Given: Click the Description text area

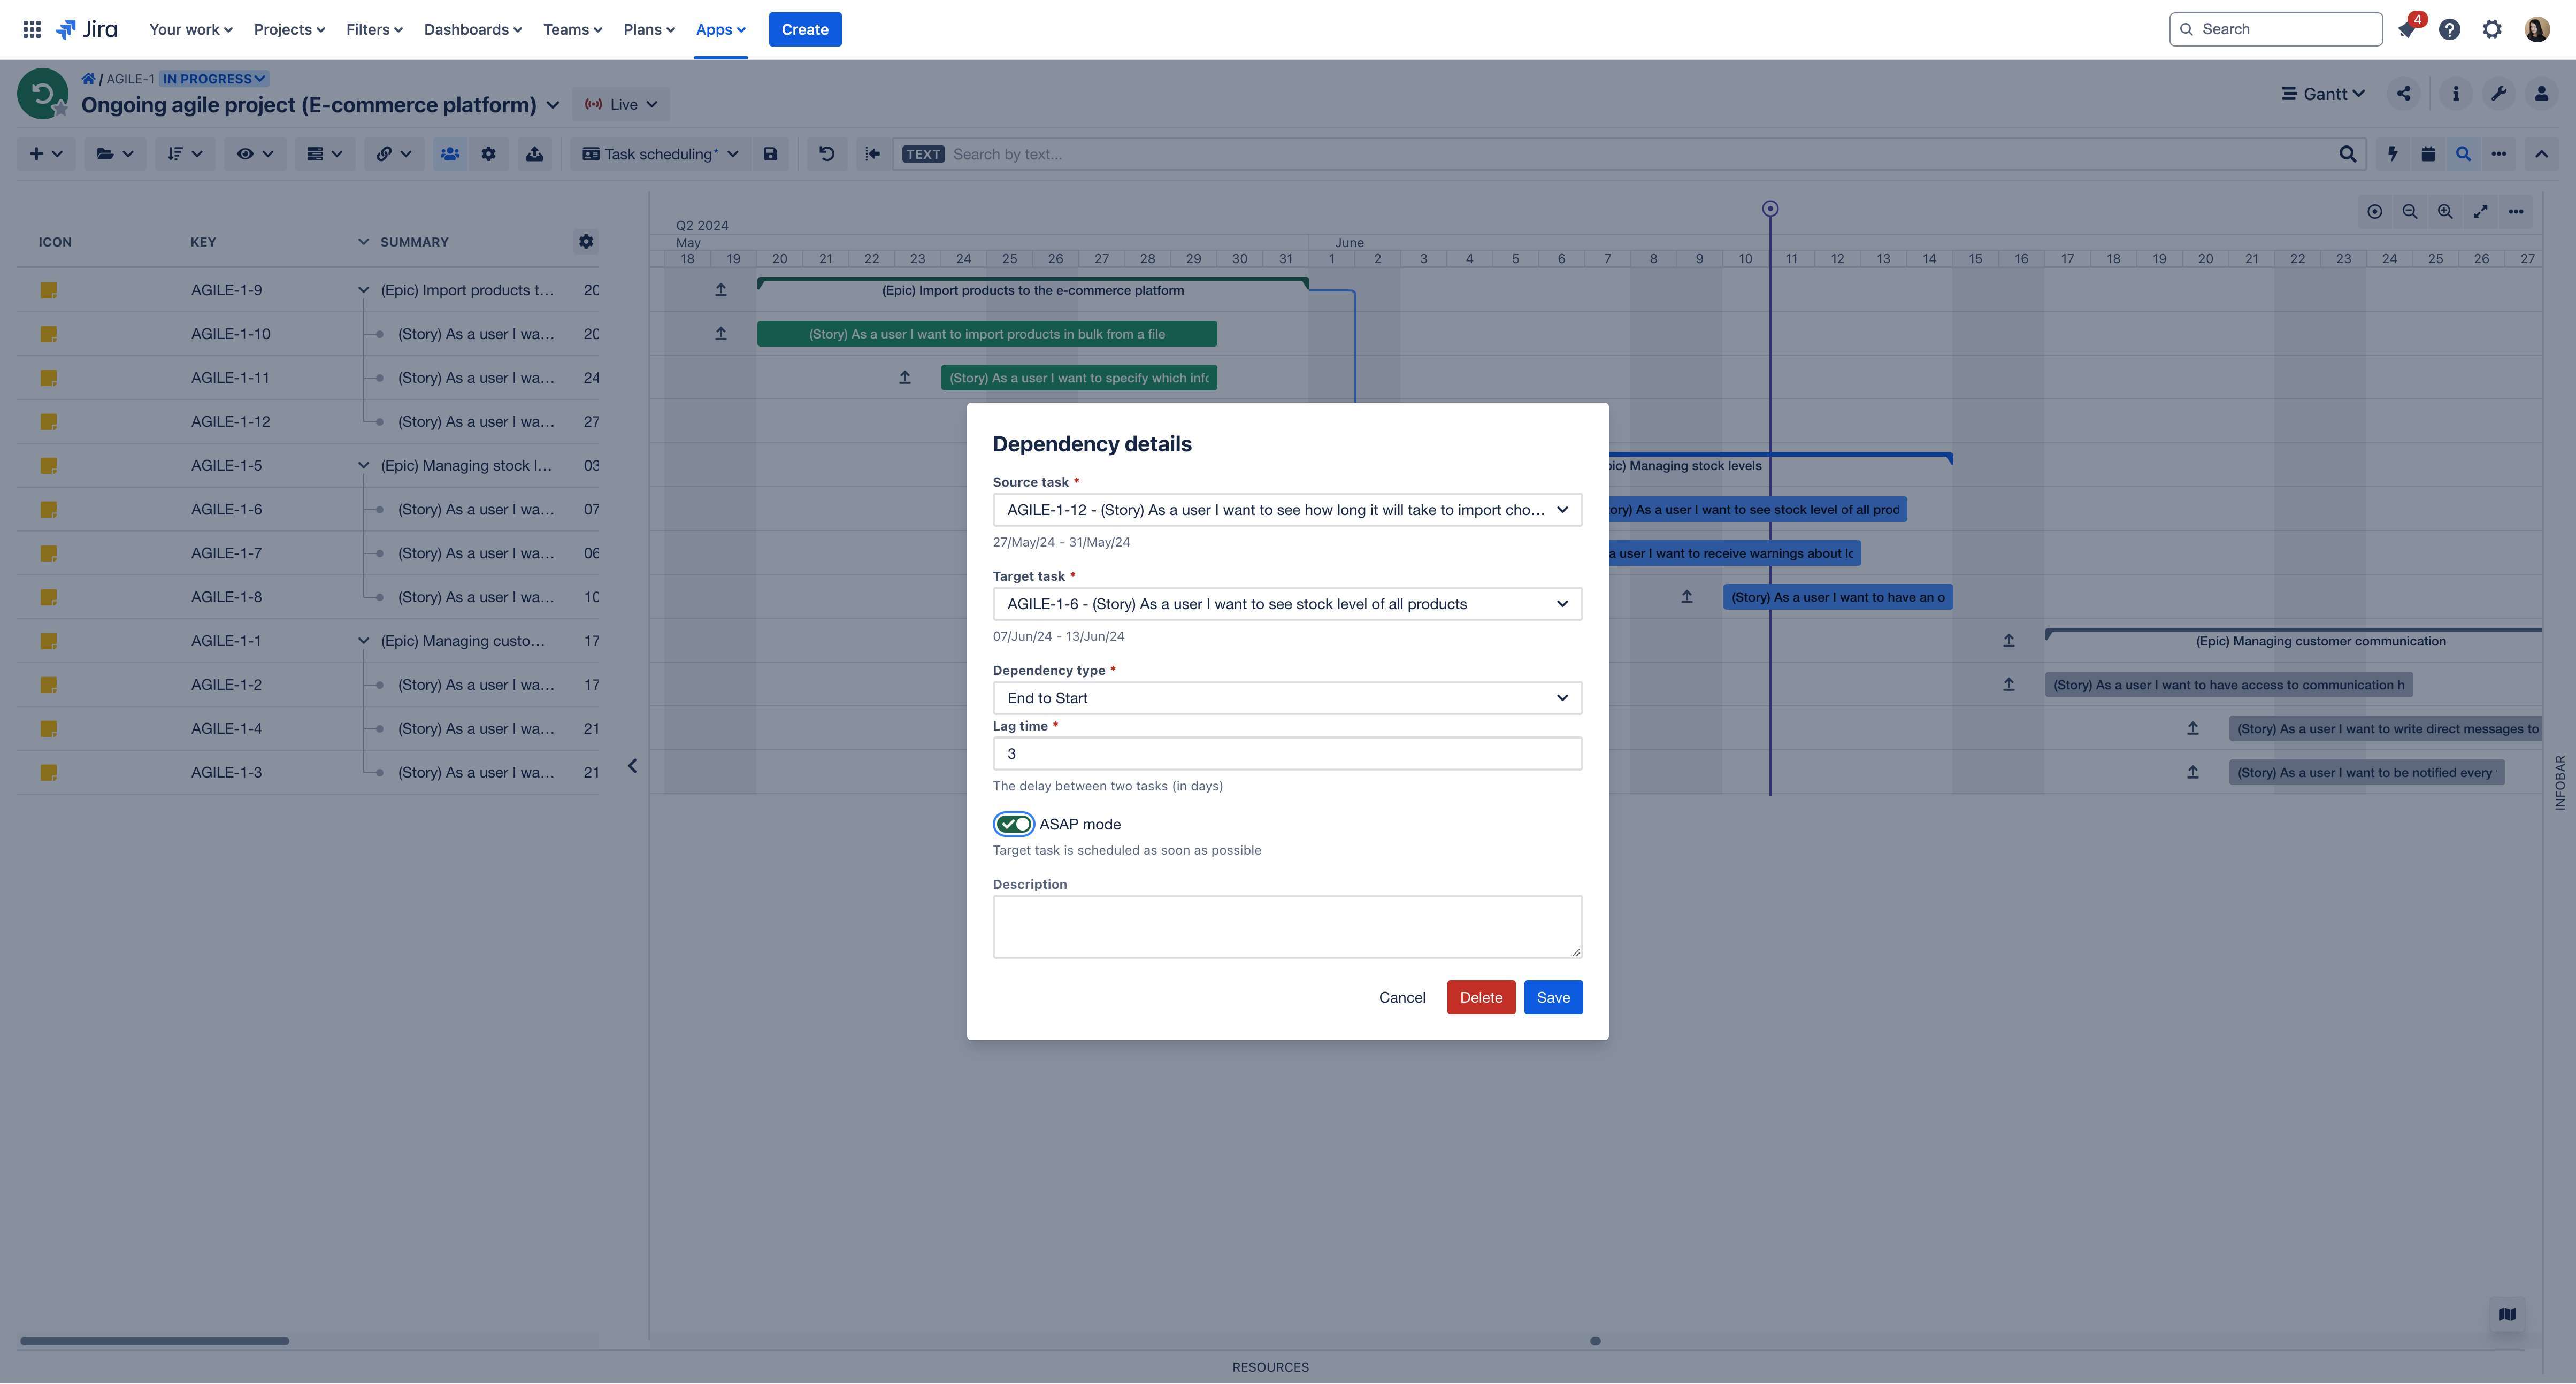Looking at the screenshot, I should pyautogui.click(x=1287, y=927).
